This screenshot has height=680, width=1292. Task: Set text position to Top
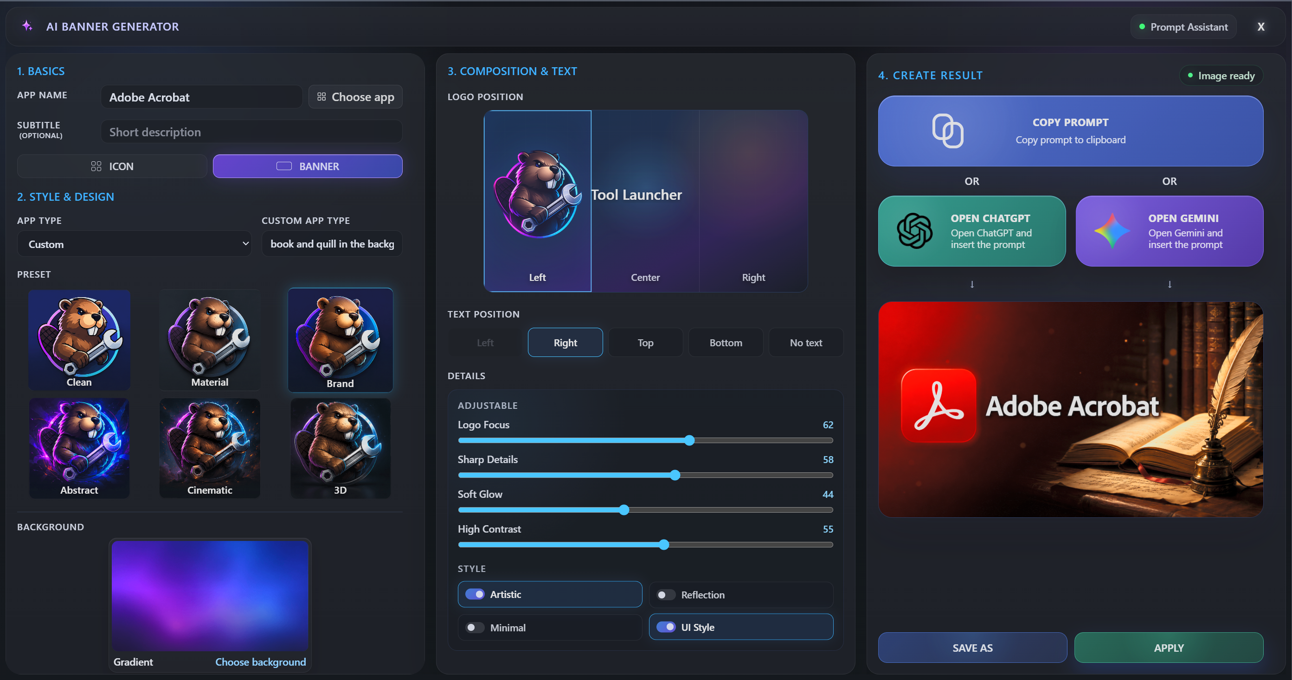645,342
